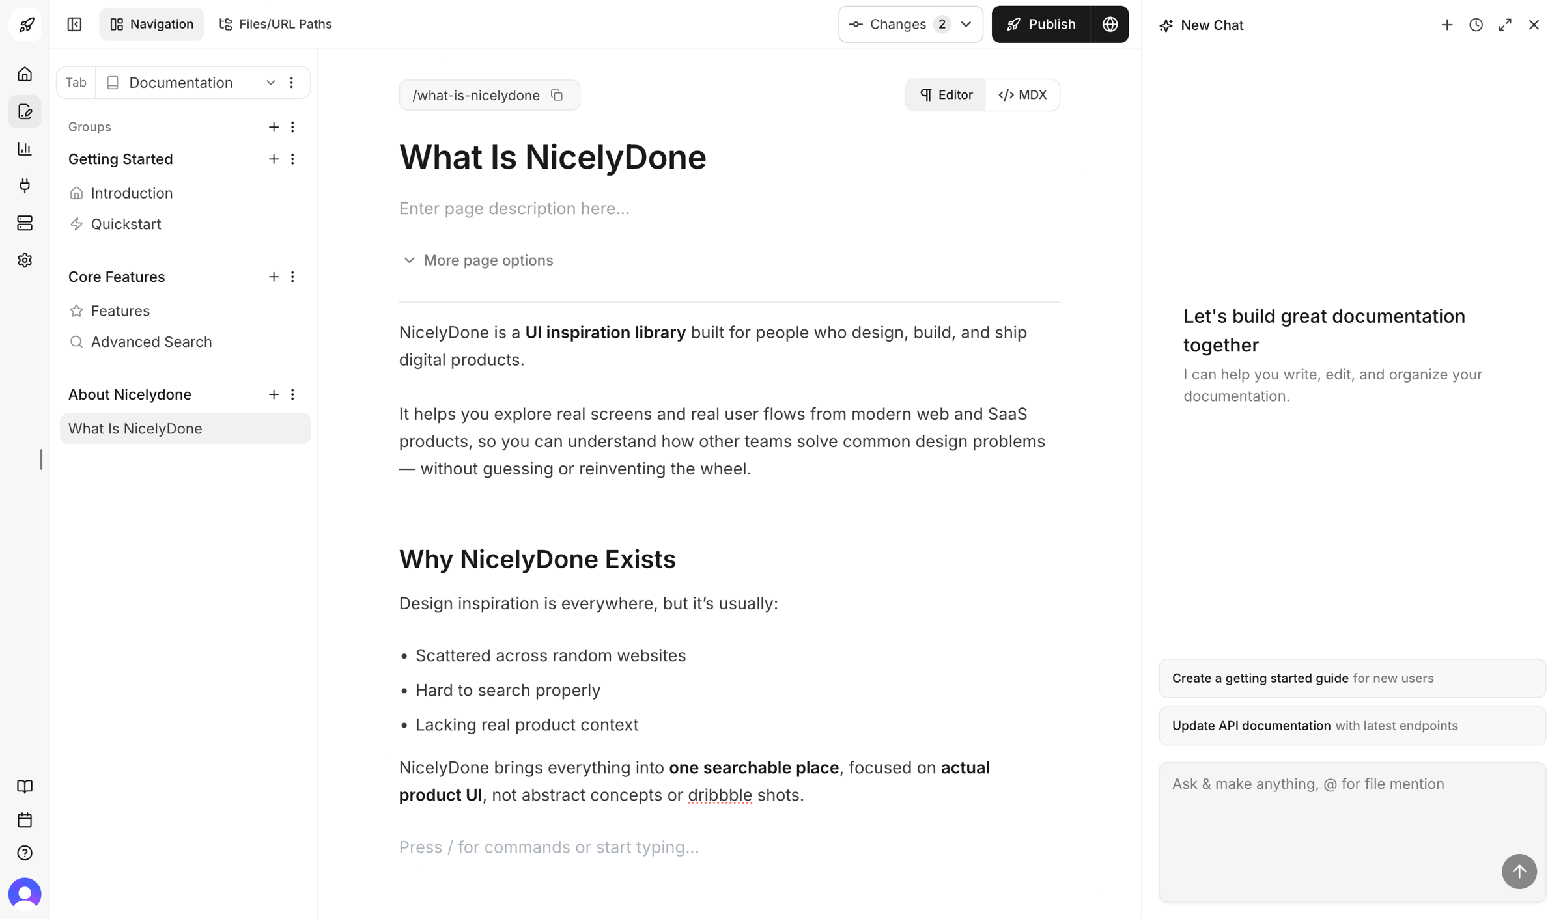Viewport: 1563px width, 919px height.
Task: Add a new group with plus icon
Action: (274, 127)
